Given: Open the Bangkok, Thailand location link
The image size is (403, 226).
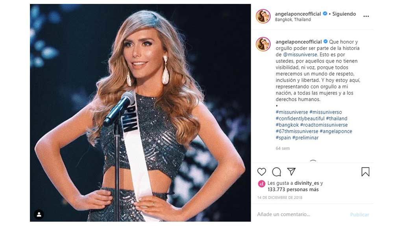Looking at the screenshot, I should click(x=293, y=20).
